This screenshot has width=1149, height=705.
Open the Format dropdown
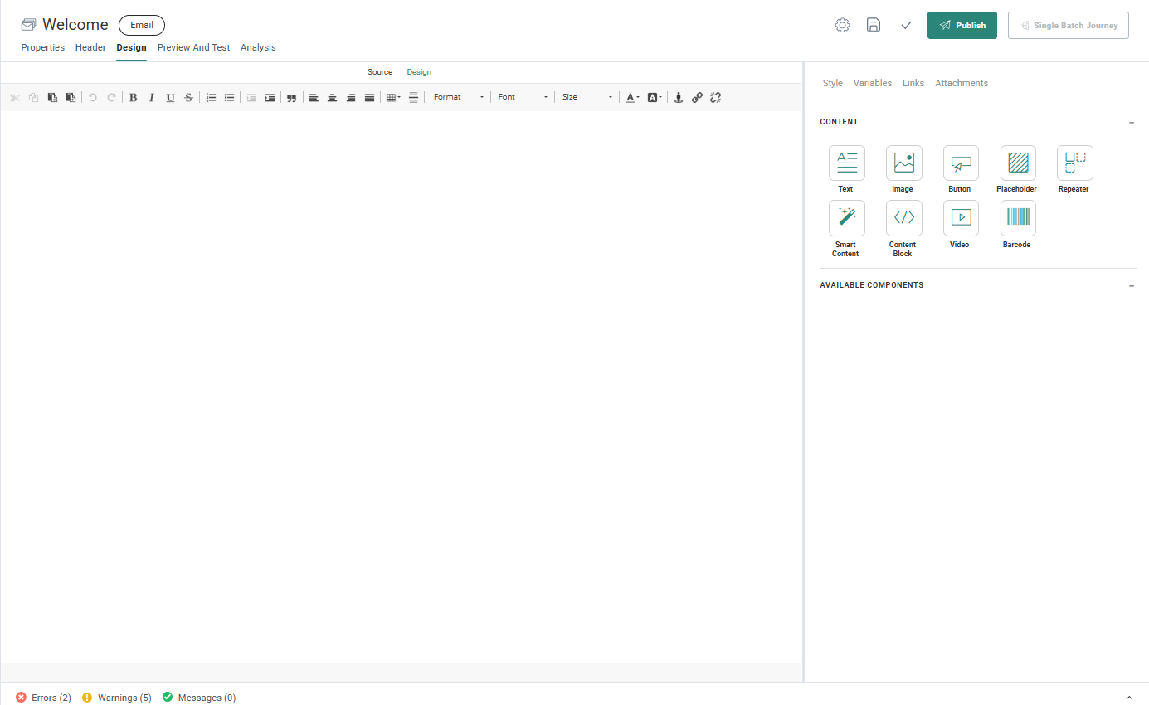point(458,97)
